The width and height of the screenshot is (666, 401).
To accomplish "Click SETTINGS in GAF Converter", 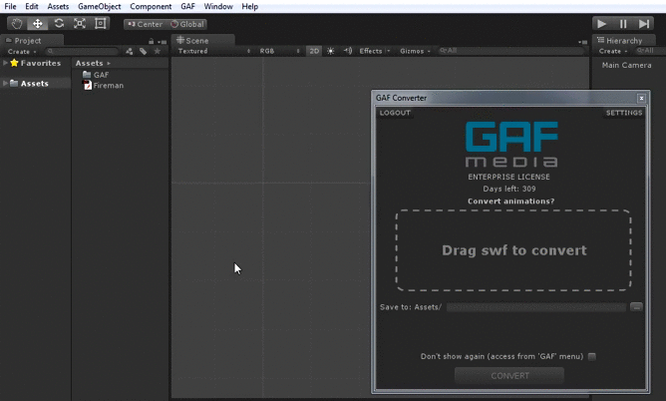I will pos(624,113).
